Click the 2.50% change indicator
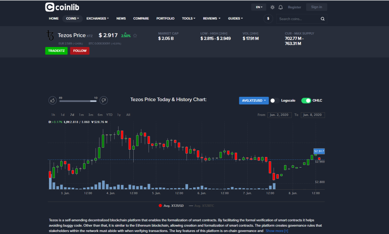 [126, 35]
